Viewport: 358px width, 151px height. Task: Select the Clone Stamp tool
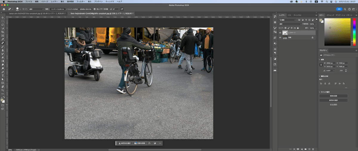pyautogui.click(x=3, y=50)
